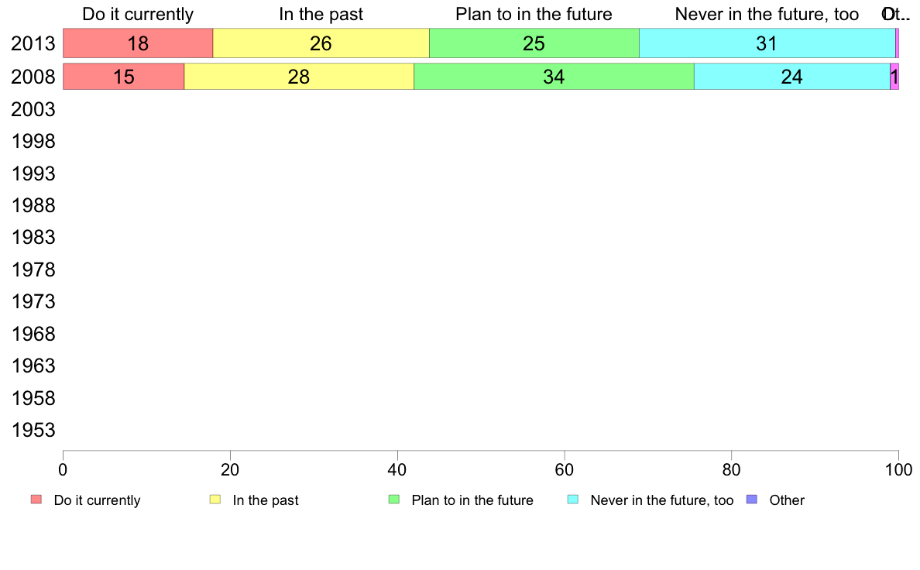Click the cyan Never in the future legend swatch

[x=573, y=500]
